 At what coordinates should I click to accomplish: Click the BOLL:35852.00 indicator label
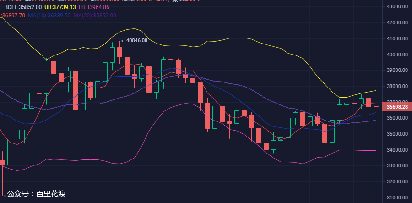click(x=23, y=7)
